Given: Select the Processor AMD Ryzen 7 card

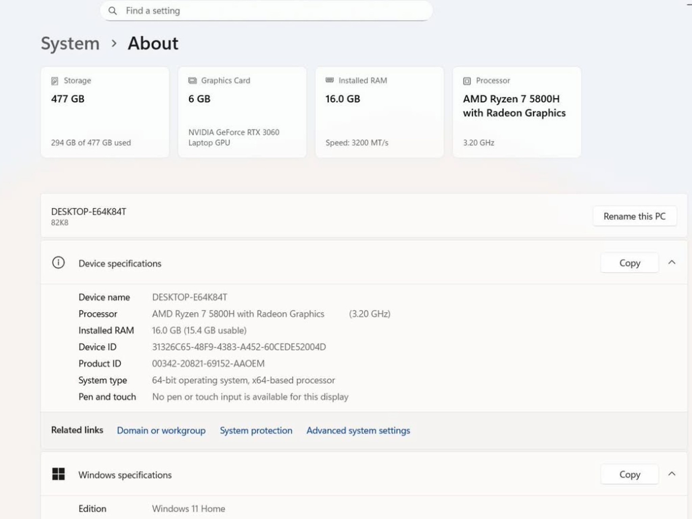Looking at the screenshot, I should [517, 112].
